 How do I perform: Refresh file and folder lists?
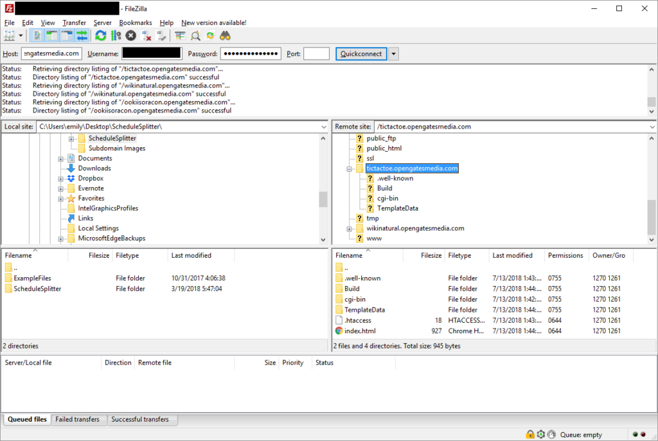pyautogui.click(x=101, y=36)
